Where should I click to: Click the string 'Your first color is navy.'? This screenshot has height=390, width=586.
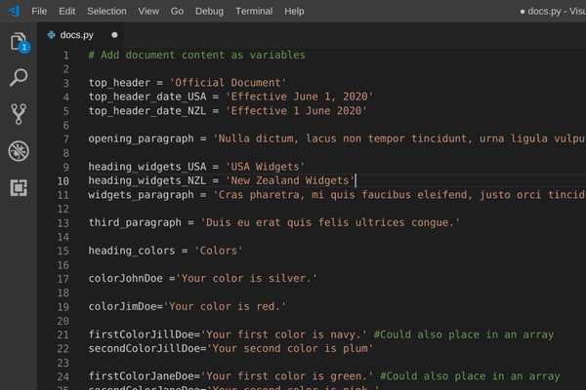[x=283, y=334]
